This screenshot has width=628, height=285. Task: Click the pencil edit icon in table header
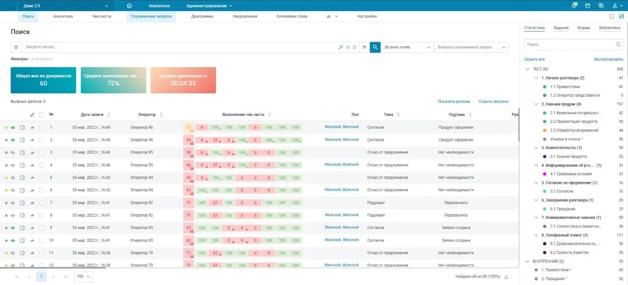(x=32, y=114)
